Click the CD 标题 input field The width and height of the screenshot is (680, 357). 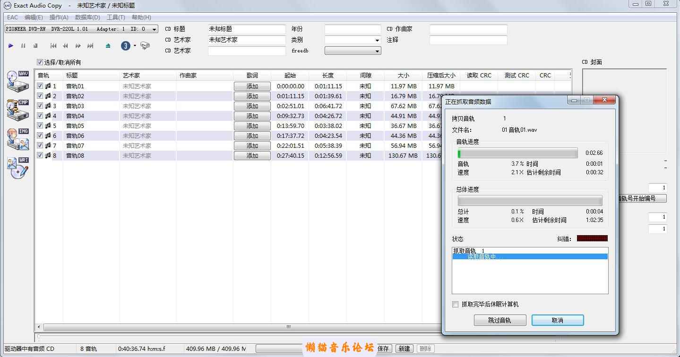[x=247, y=29]
